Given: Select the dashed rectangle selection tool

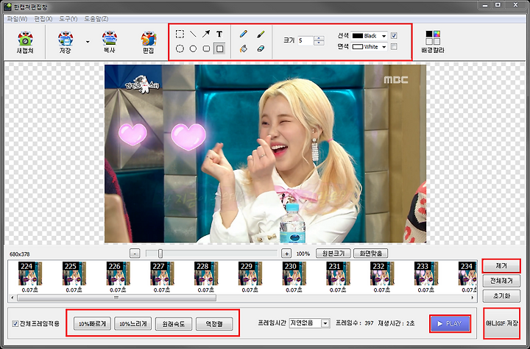Looking at the screenshot, I should coord(180,34).
